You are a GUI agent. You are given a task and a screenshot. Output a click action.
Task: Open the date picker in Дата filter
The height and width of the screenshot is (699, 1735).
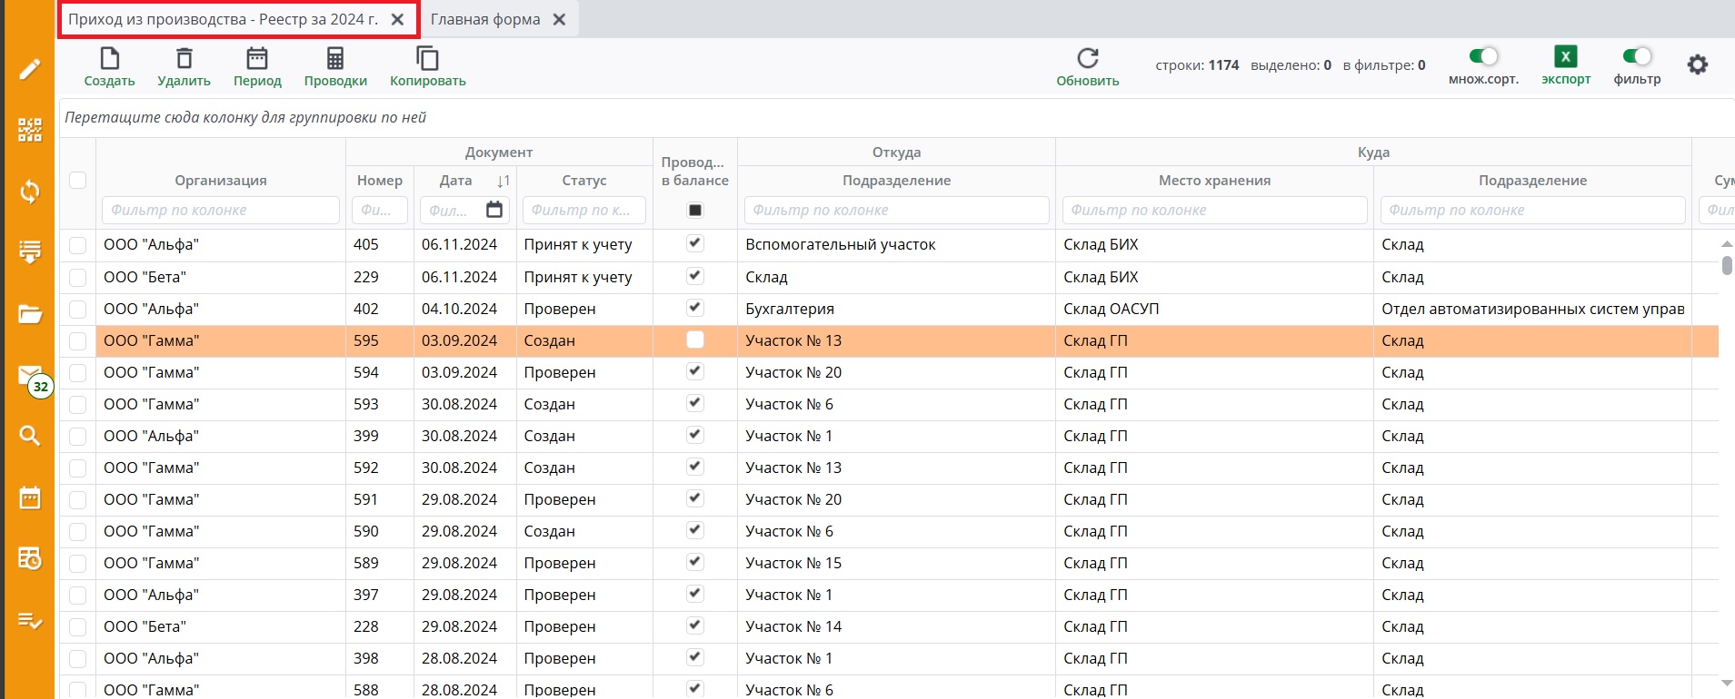[x=494, y=210]
